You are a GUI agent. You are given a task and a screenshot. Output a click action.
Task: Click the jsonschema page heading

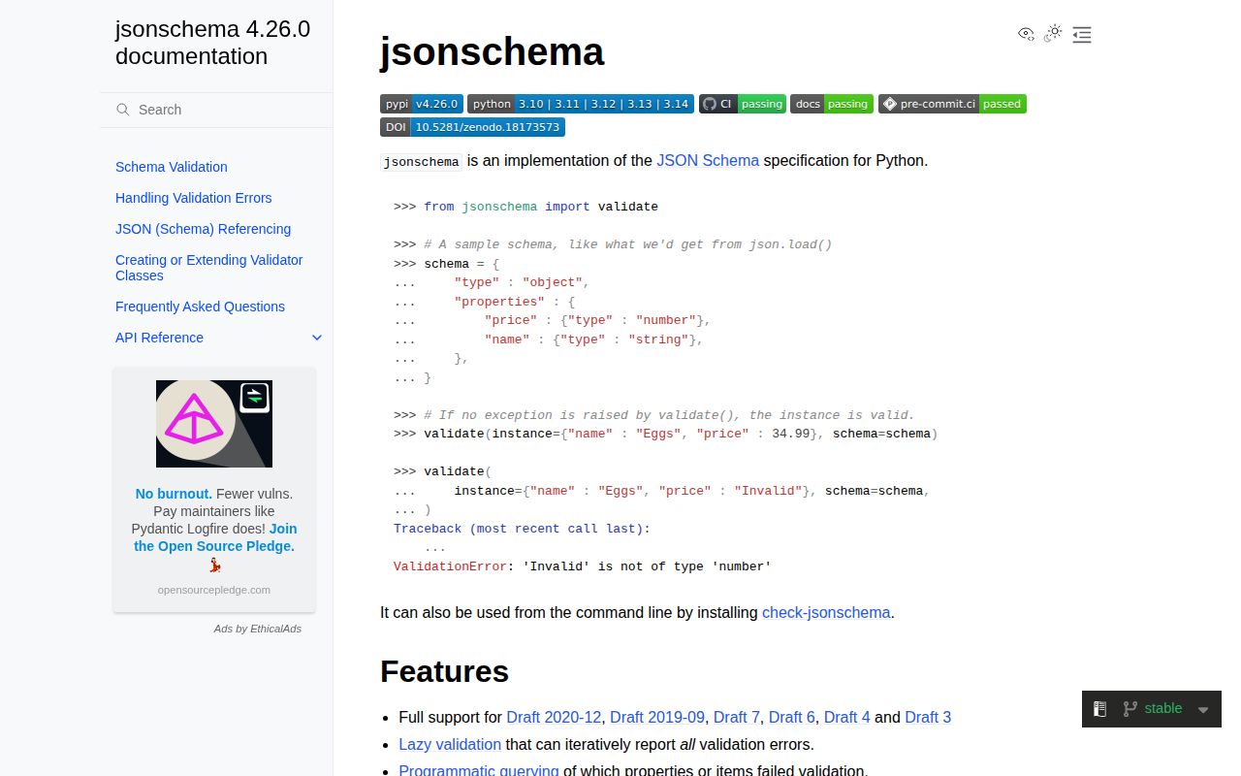click(x=492, y=51)
